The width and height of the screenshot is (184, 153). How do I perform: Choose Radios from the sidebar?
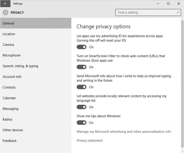tap(8, 119)
